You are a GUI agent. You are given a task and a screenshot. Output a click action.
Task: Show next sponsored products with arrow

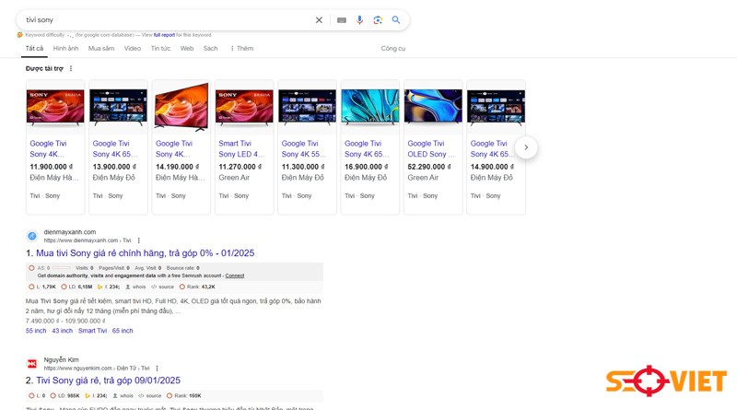pos(526,147)
